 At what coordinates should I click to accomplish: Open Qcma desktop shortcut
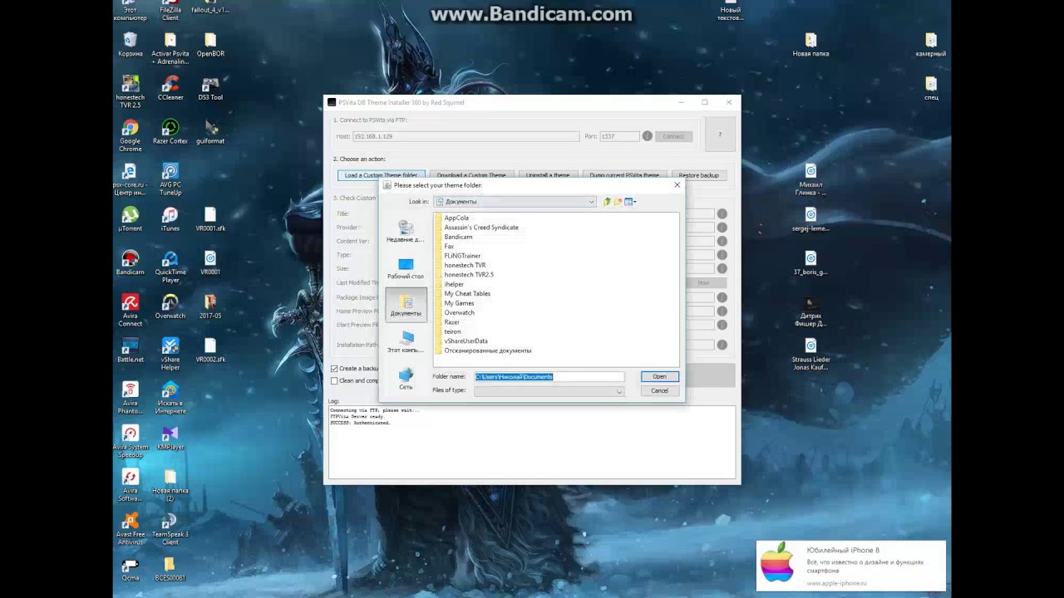tap(131, 569)
